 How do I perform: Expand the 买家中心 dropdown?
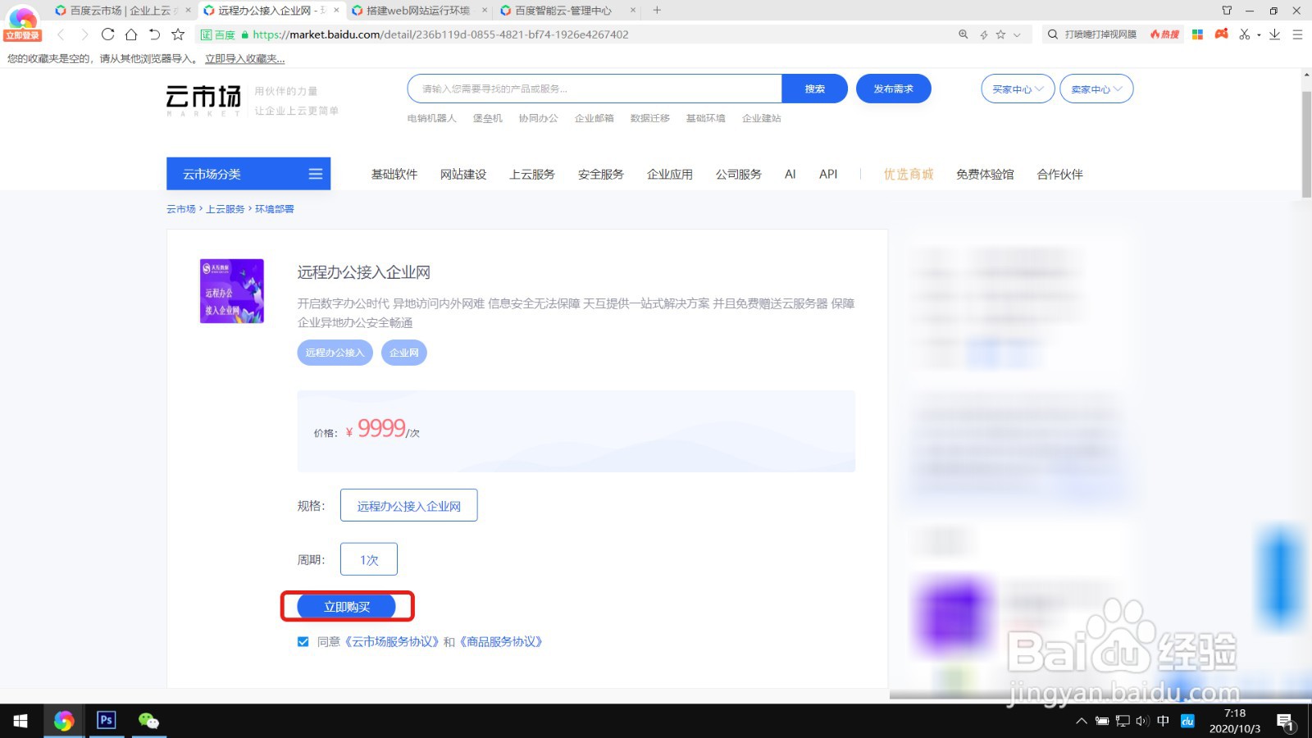pyautogui.click(x=1018, y=89)
